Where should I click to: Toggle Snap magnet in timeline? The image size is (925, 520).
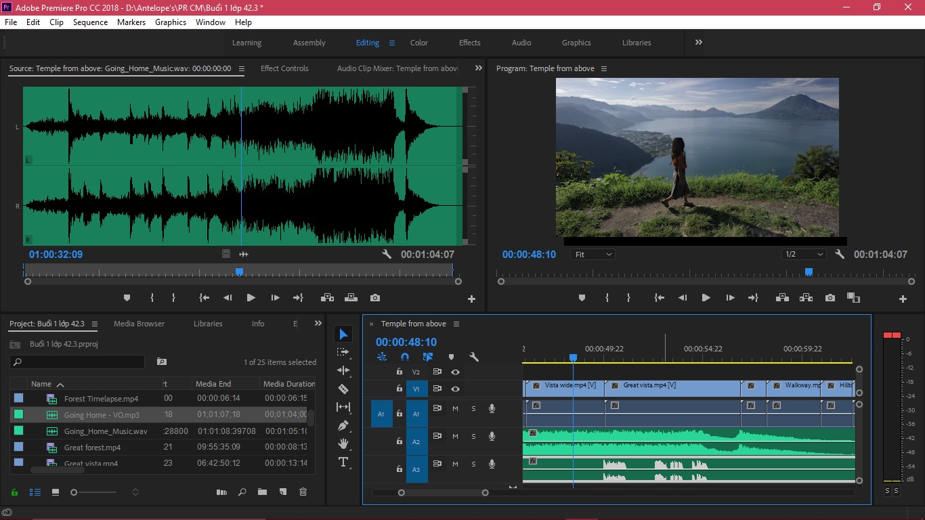pyautogui.click(x=405, y=357)
